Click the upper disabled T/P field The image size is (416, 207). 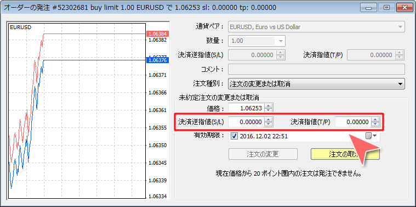pyautogui.click(x=371, y=55)
